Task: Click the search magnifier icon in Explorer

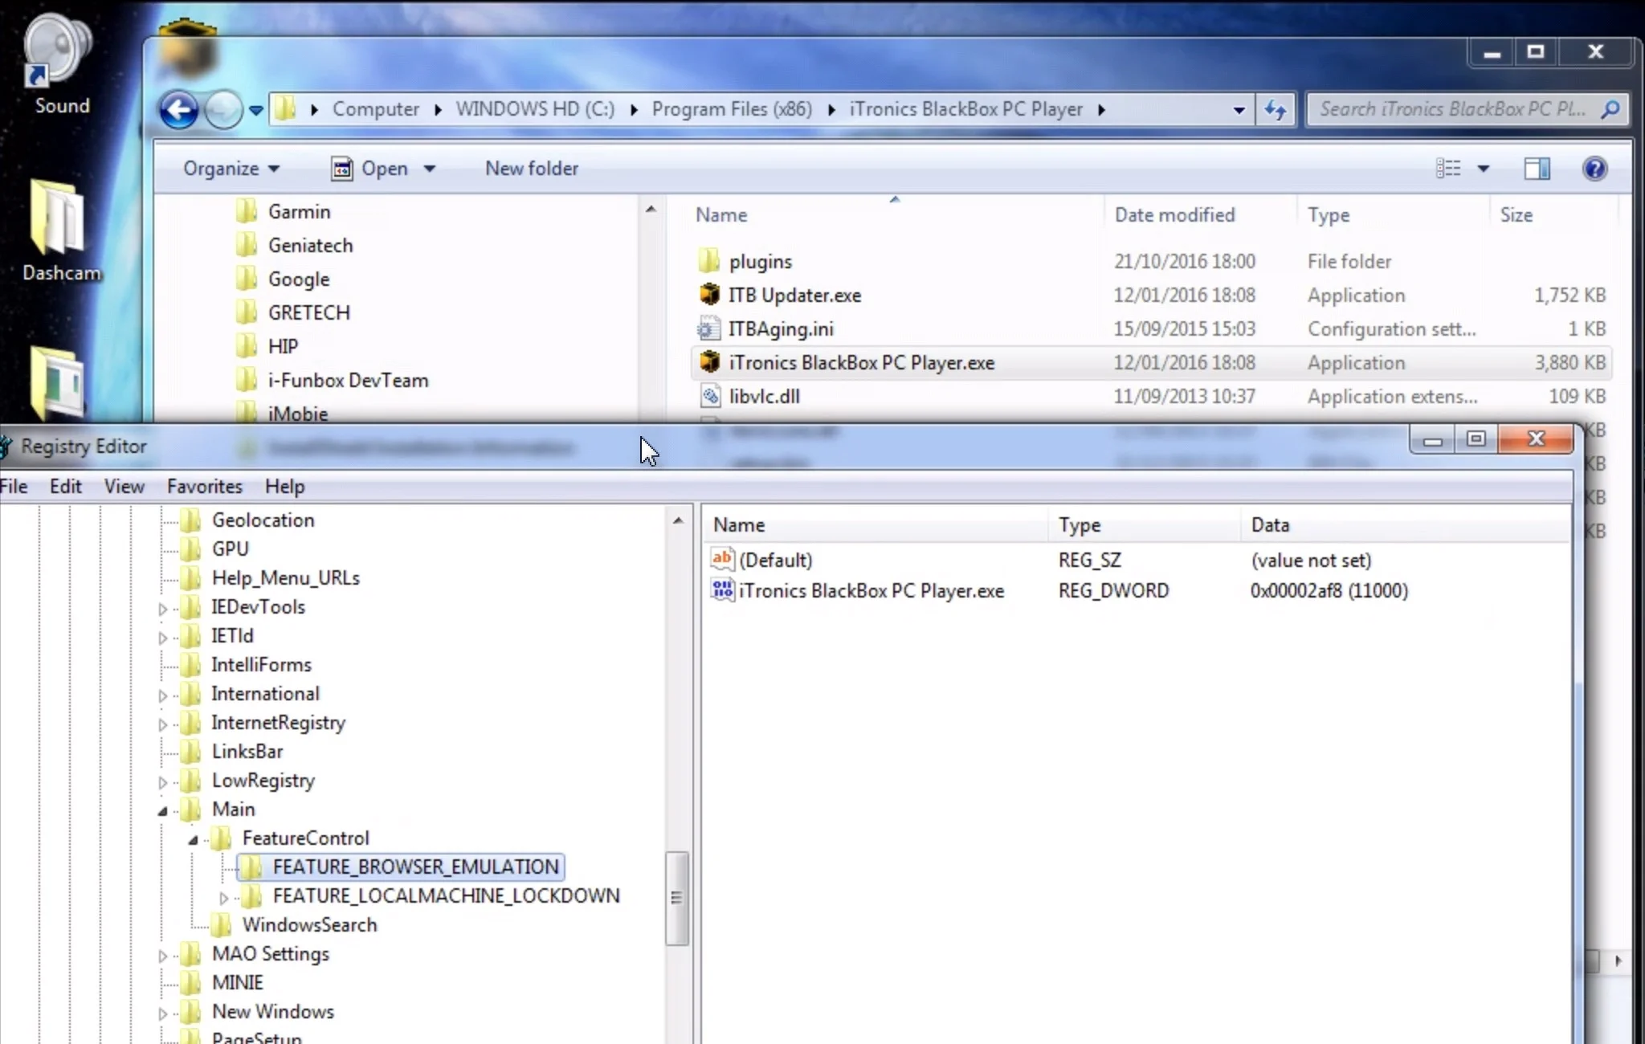Action: click(x=1610, y=109)
